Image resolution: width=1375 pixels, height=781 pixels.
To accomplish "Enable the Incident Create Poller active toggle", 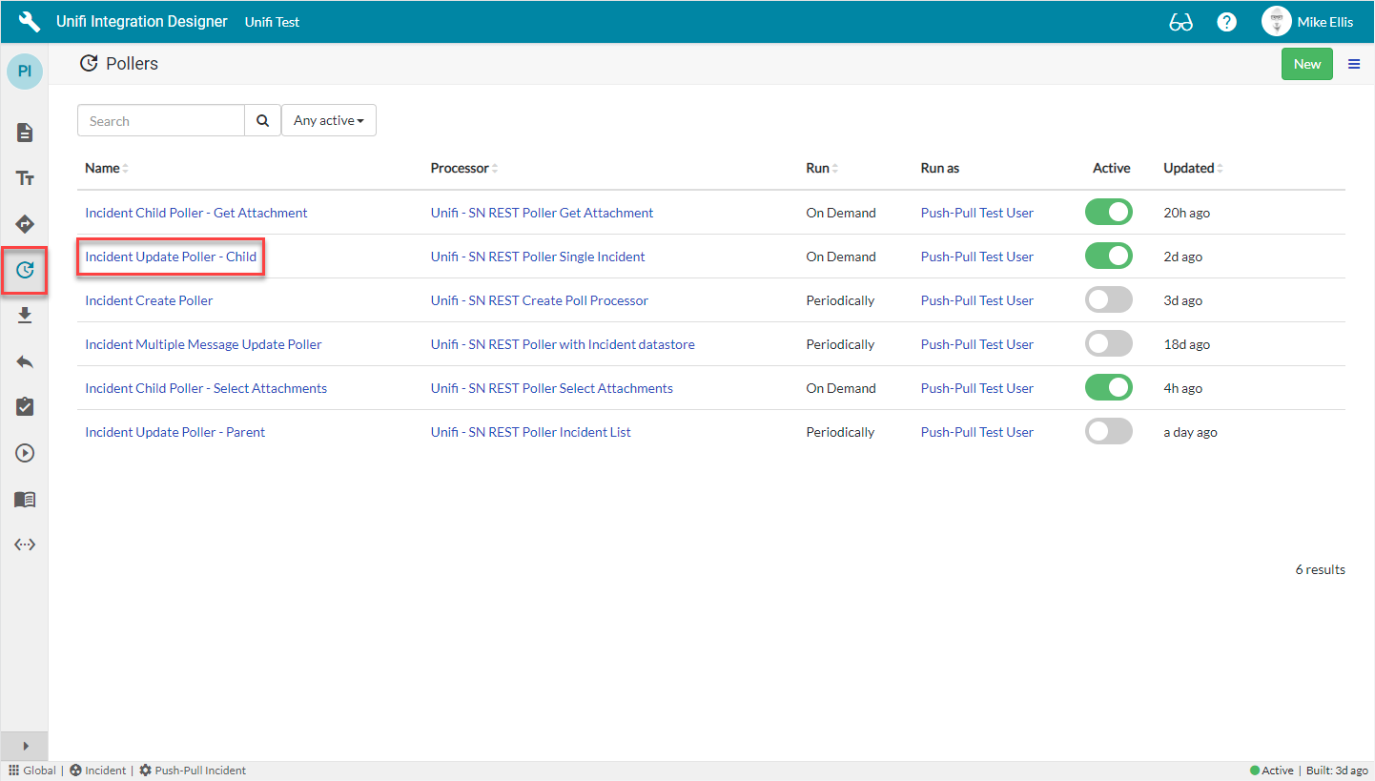I will coord(1108,299).
